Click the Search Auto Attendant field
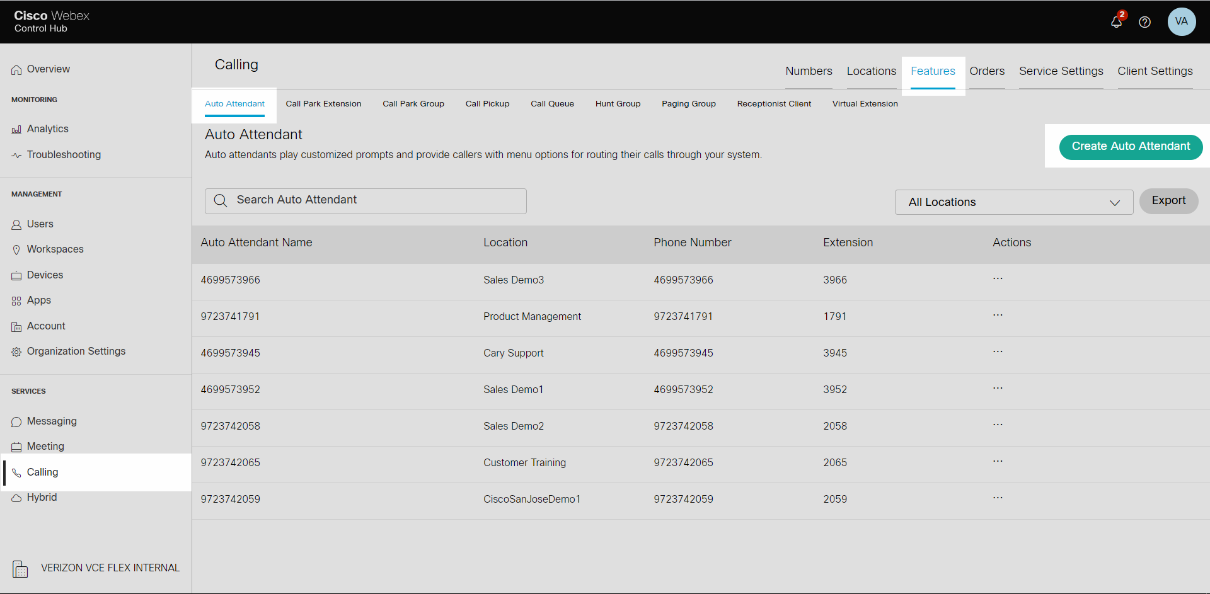1210x594 pixels. tap(378, 200)
